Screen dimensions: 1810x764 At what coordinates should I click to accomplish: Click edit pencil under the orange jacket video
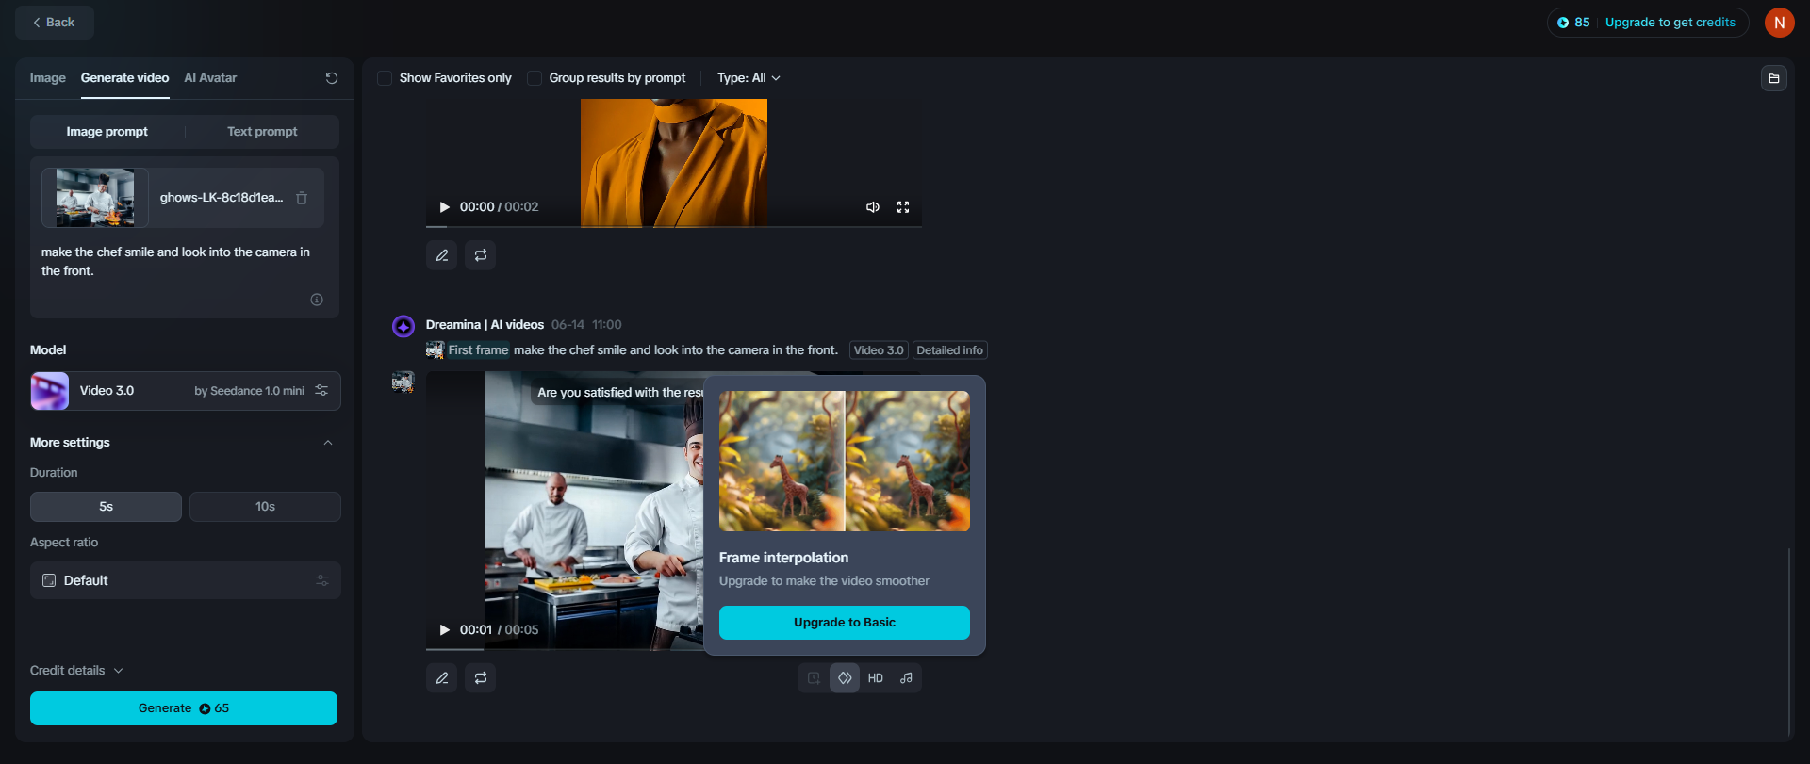click(x=442, y=255)
